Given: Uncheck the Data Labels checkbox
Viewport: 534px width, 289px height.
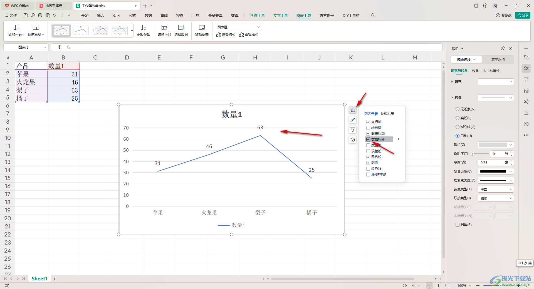Looking at the screenshot, I should [x=368, y=139].
